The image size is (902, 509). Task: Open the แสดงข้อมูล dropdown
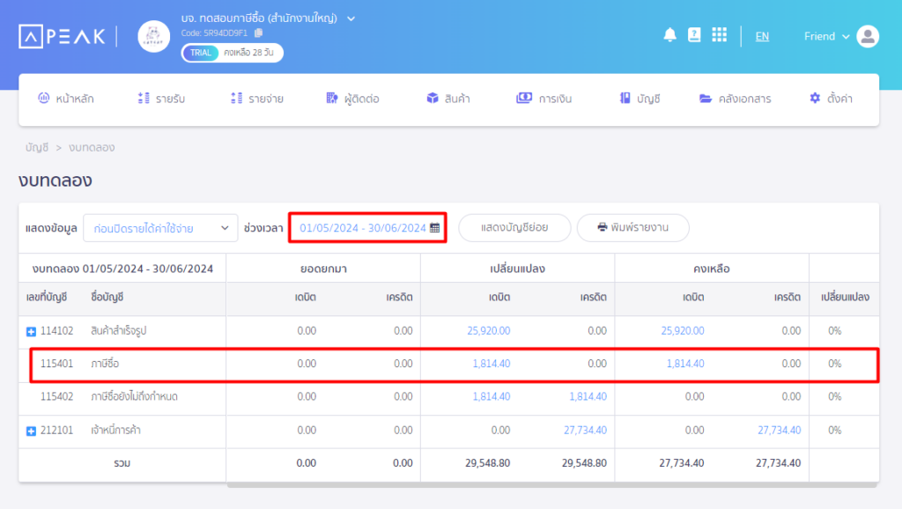click(160, 228)
